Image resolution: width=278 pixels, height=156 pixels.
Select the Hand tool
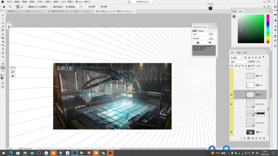pyautogui.click(x=3, y=64)
